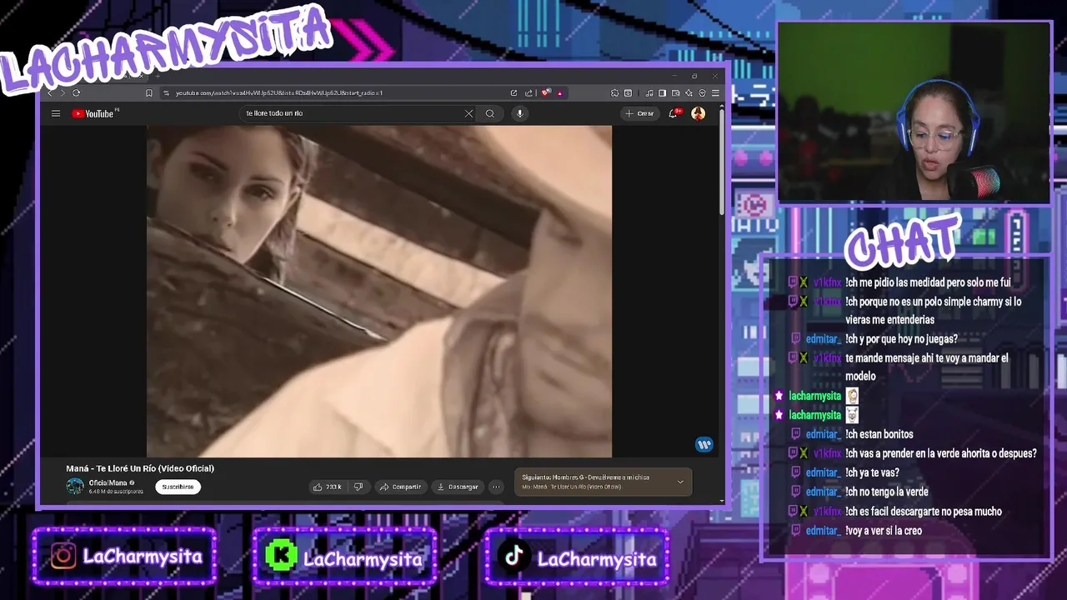Click Instagram LaCharmysita badge
1067x600 pixels.
(x=125, y=557)
